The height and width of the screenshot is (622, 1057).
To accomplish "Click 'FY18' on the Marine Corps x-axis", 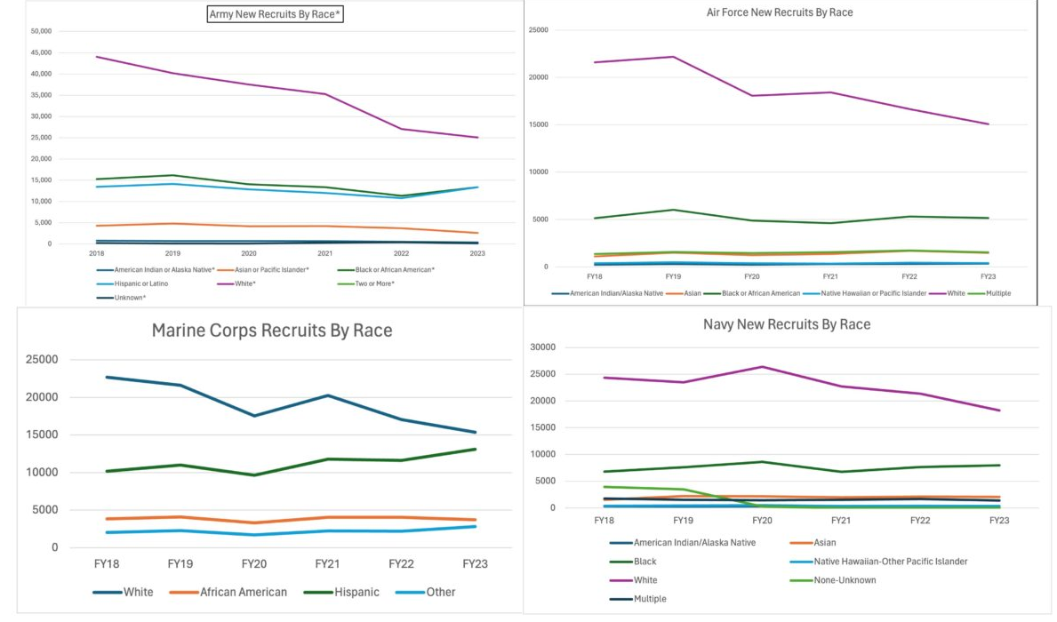I will click(107, 564).
